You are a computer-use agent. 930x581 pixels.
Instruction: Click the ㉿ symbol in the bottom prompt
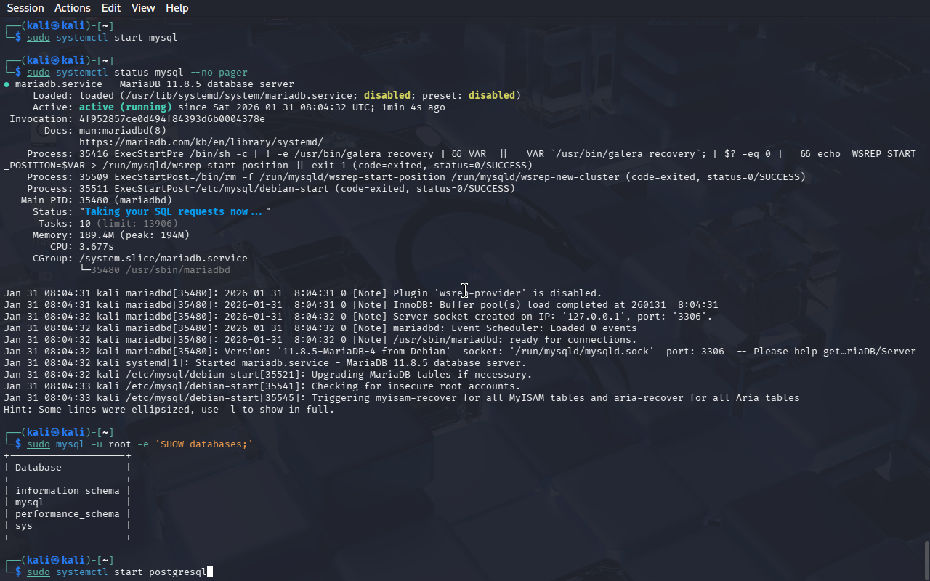(55, 561)
